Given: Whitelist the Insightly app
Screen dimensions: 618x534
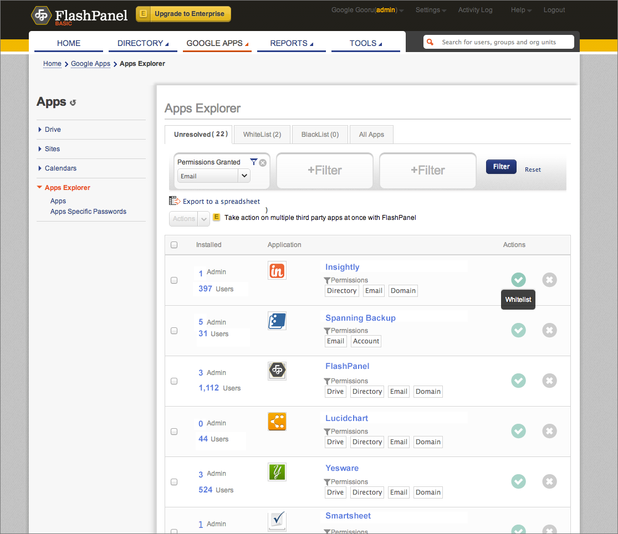Looking at the screenshot, I should pos(518,280).
